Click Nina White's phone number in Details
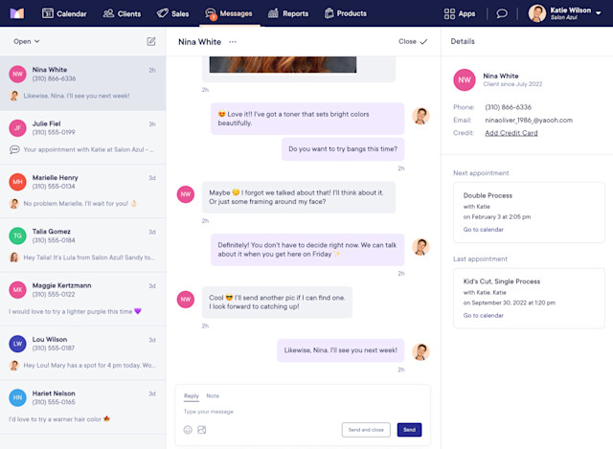This screenshot has height=449, width=613. tap(509, 107)
